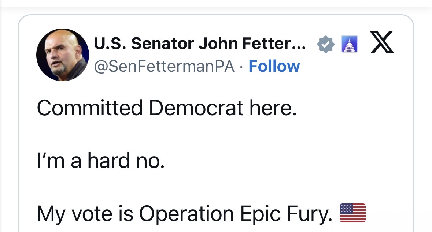Click the word 'hard' in second line

point(108,161)
